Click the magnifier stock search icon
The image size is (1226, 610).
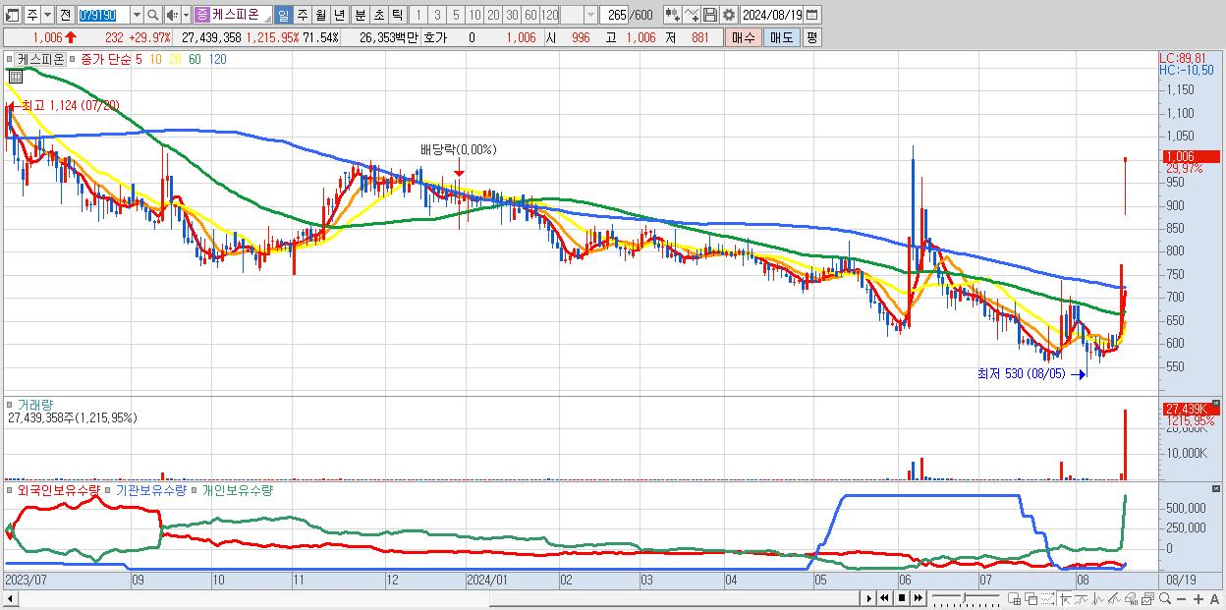click(x=152, y=15)
